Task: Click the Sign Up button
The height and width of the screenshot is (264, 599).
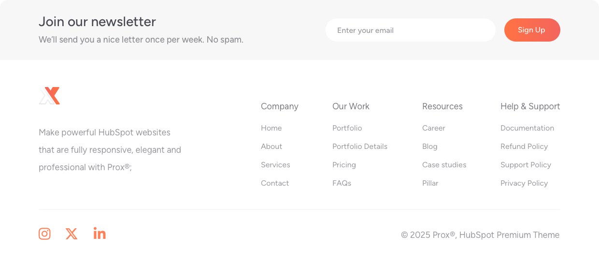Action: coord(532,30)
